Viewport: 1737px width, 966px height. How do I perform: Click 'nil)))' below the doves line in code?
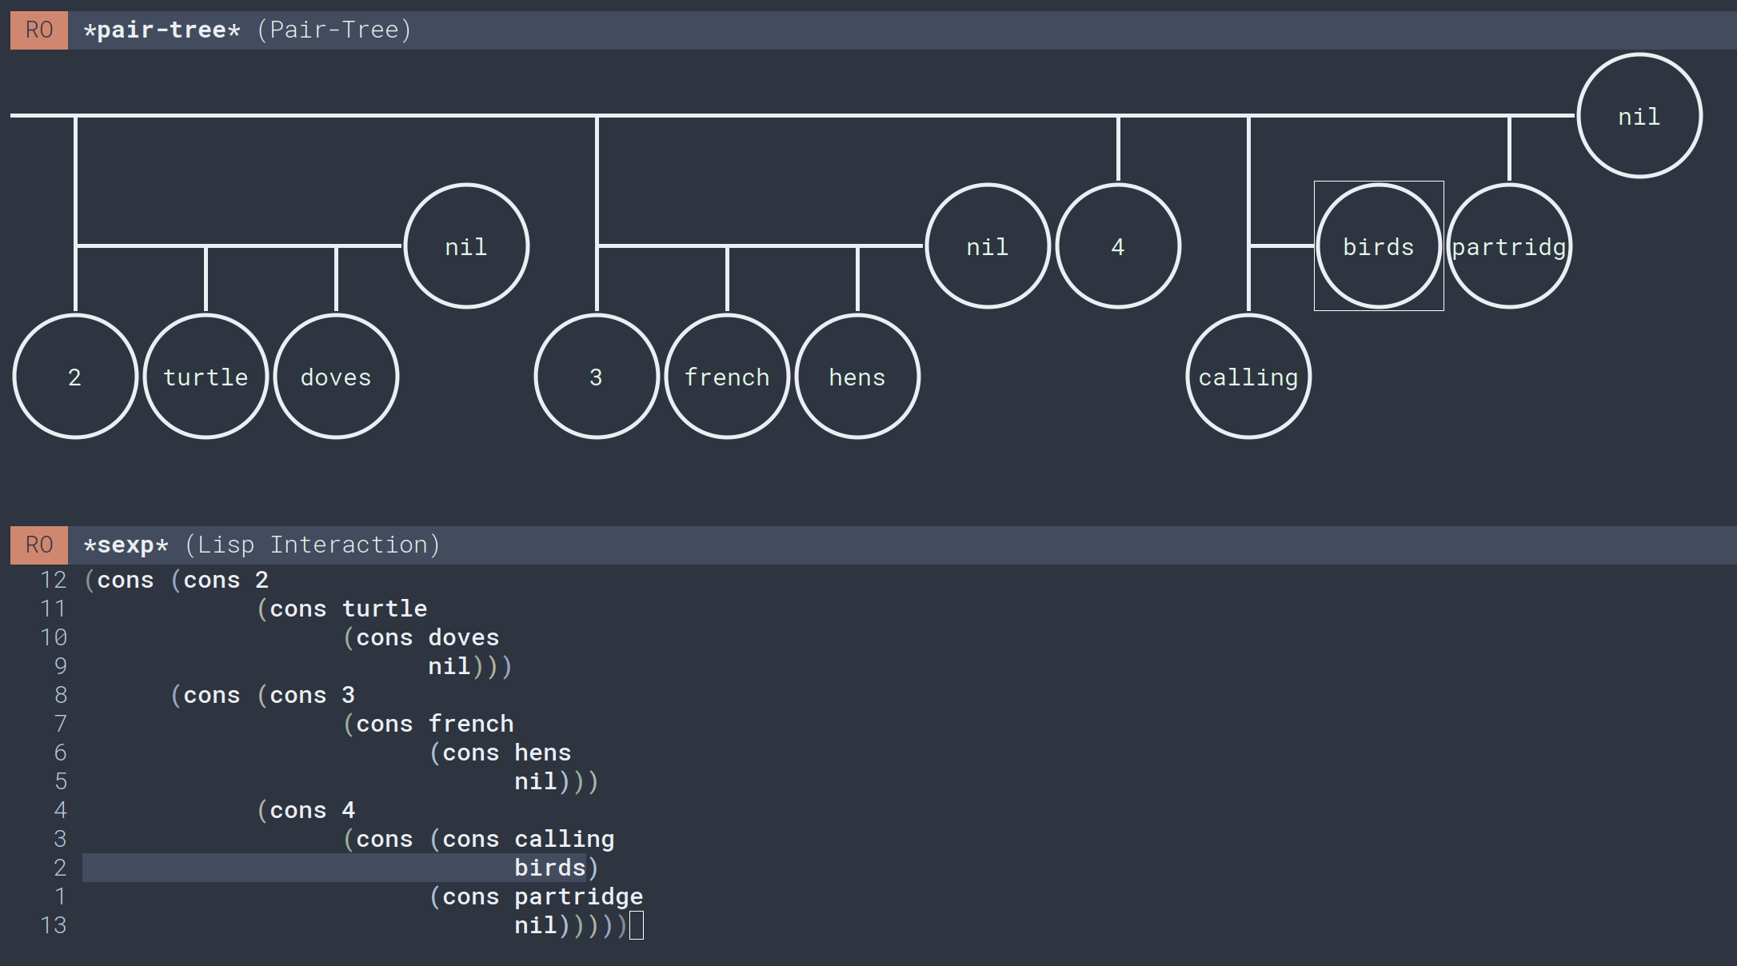tap(470, 666)
